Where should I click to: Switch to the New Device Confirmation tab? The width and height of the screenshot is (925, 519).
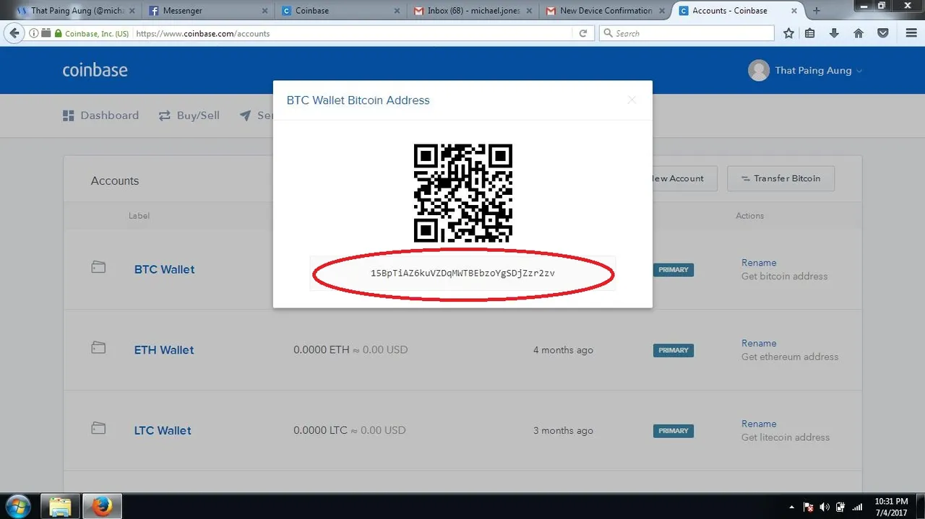coord(607,10)
